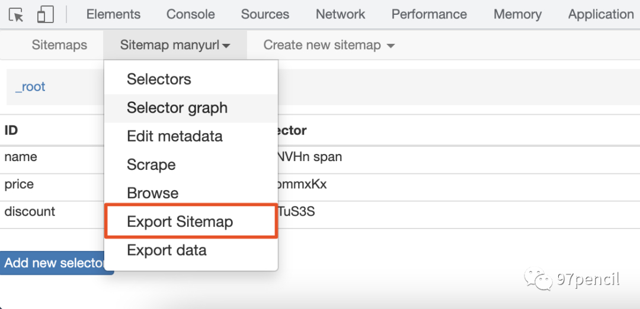
Task: Select Selectors from the dropdown menu
Action: click(159, 79)
